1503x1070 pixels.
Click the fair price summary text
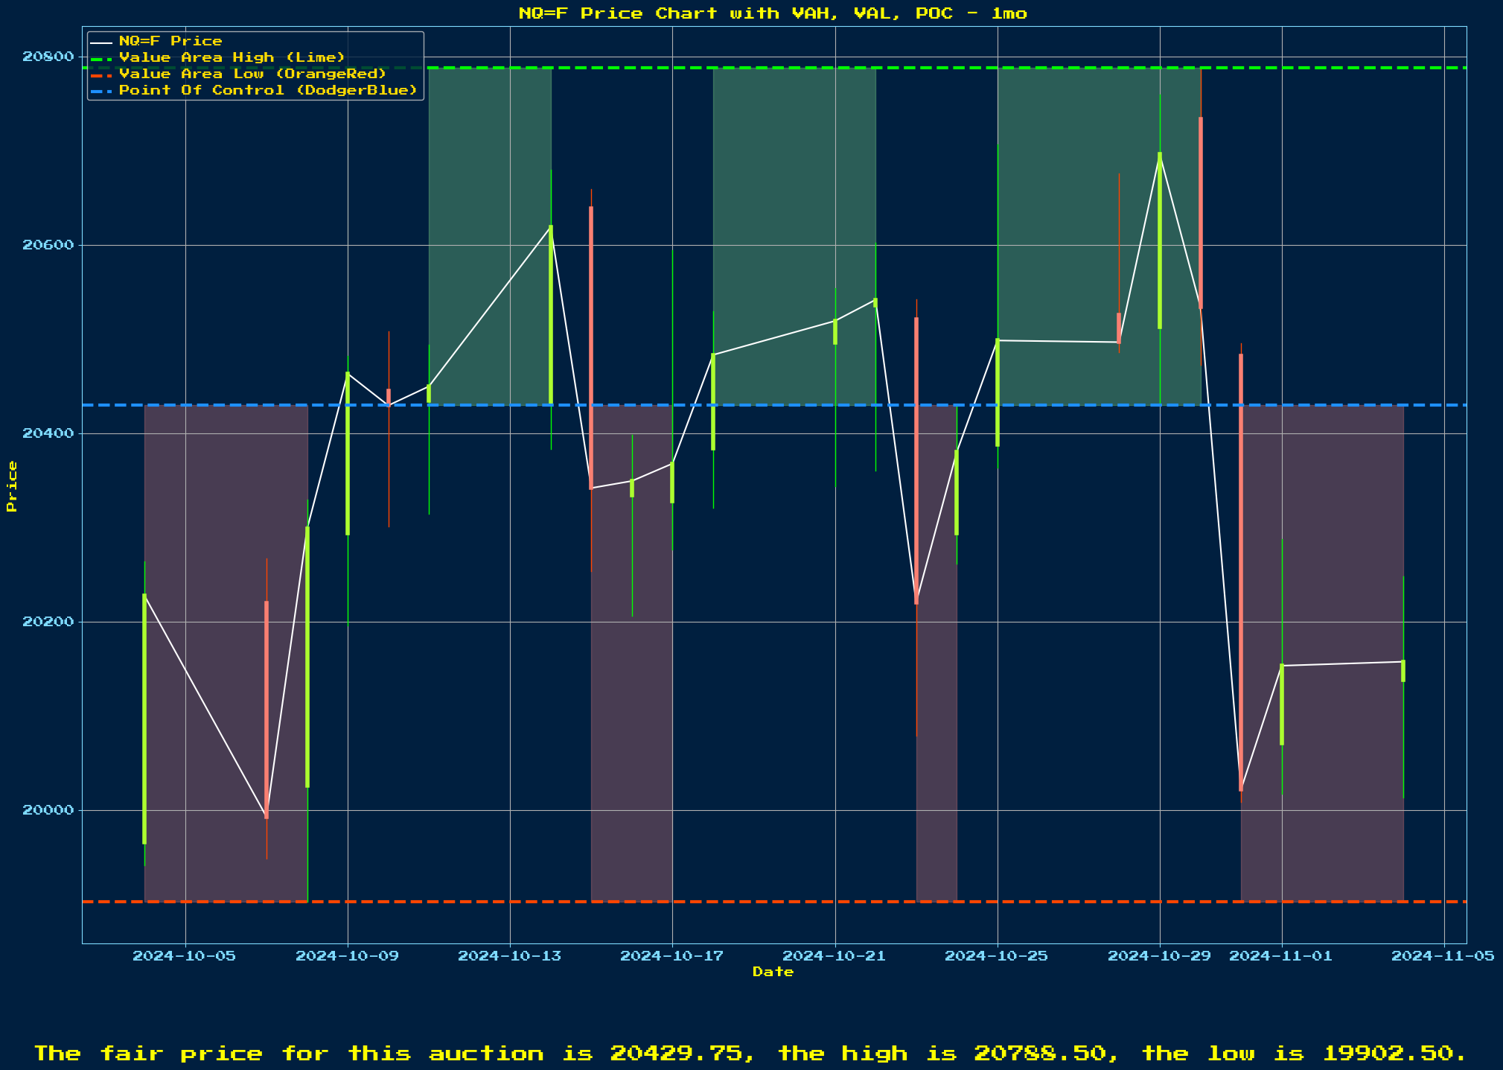click(x=750, y=1053)
